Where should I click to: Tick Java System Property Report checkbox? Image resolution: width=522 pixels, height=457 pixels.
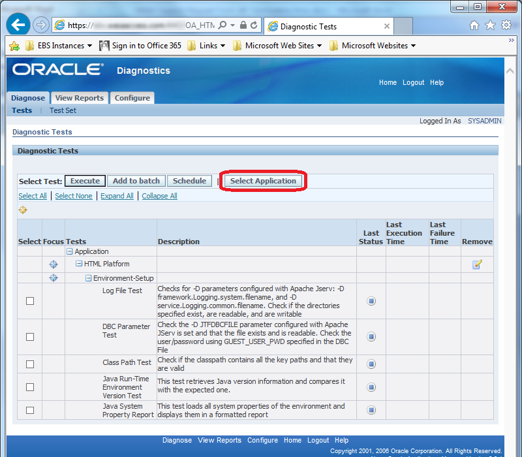pyautogui.click(x=30, y=410)
